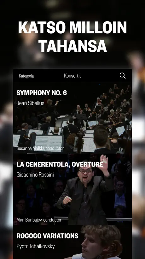Open the Symphony No. 6 concert thumbnail
The height and width of the screenshot is (259, 145).
[72, 118]
